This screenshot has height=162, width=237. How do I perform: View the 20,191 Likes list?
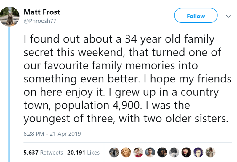[83, 153]
